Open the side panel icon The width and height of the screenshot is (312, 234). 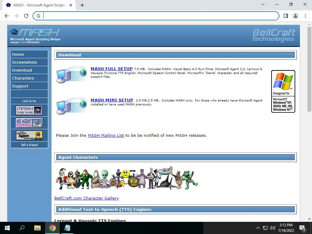pos(286,16)
